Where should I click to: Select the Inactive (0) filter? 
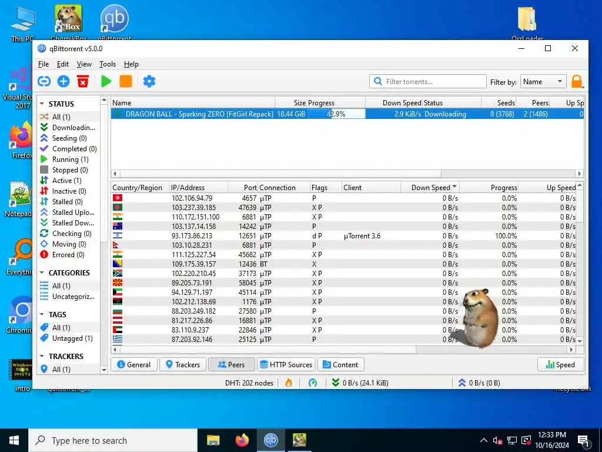pyautogui.click(x=68, y=191)
